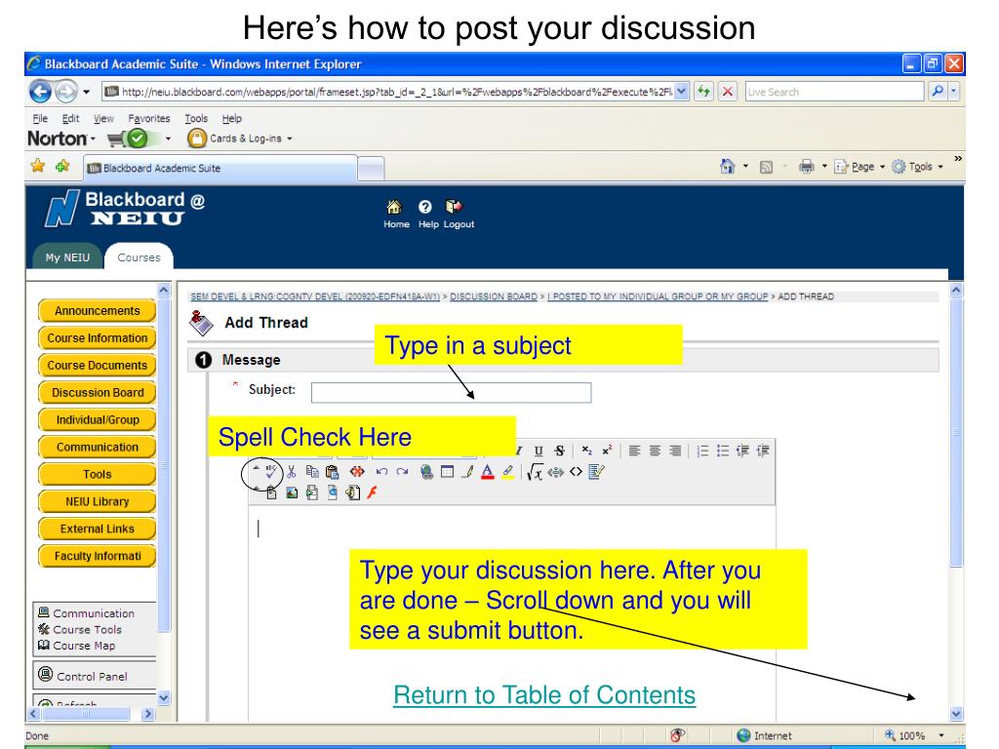Click the Announcements button
Image resolution: width=999 pixels, height=749 pixels.
(x=97, y=311)
